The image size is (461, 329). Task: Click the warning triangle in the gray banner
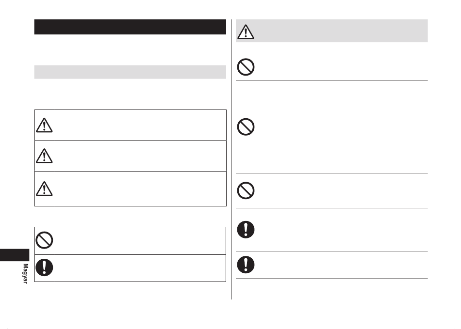(246, 31)
